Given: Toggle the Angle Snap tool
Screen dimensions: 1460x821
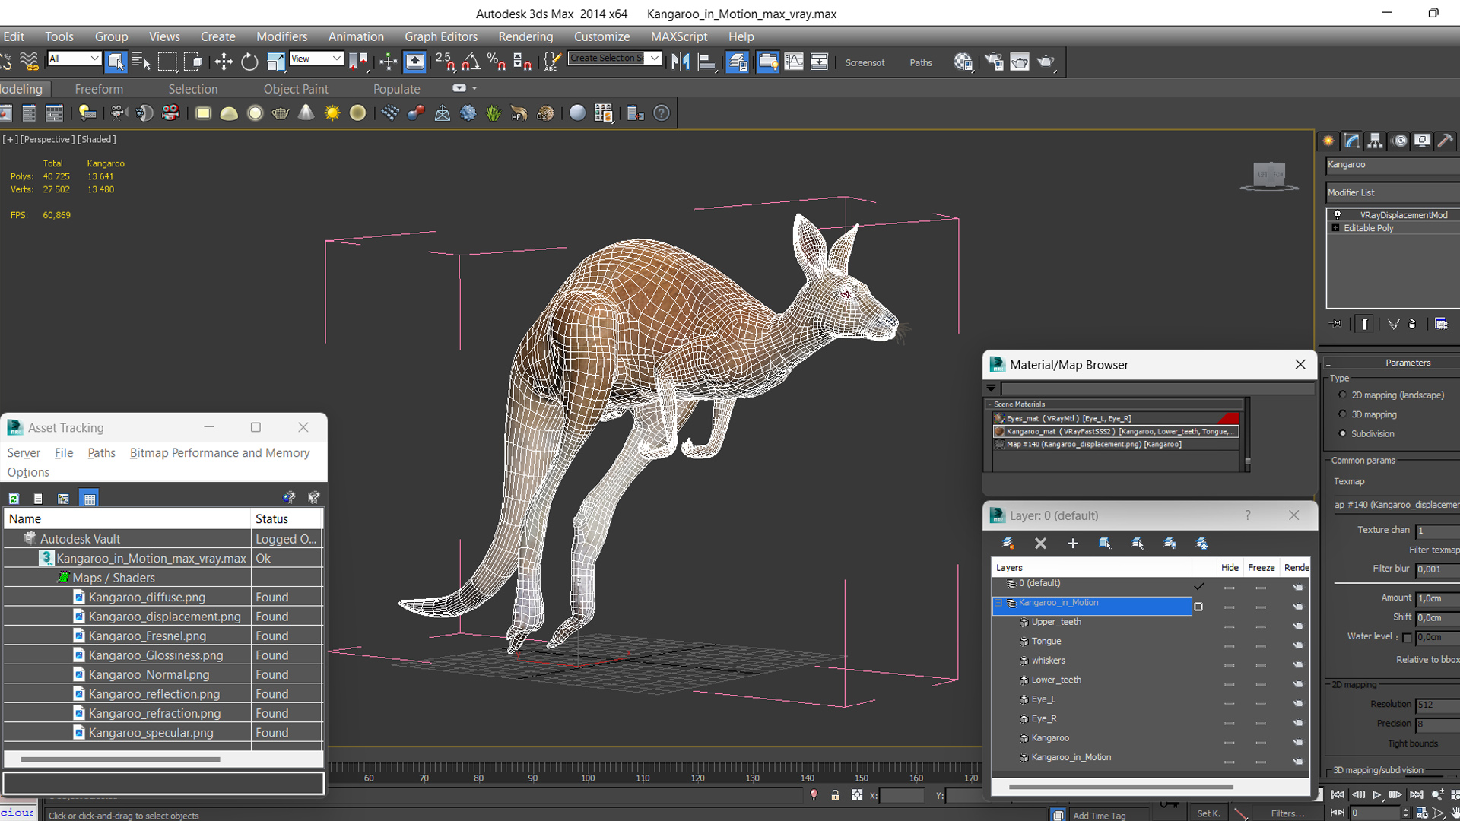Looking at the screenshot, I should pos(471,62).
